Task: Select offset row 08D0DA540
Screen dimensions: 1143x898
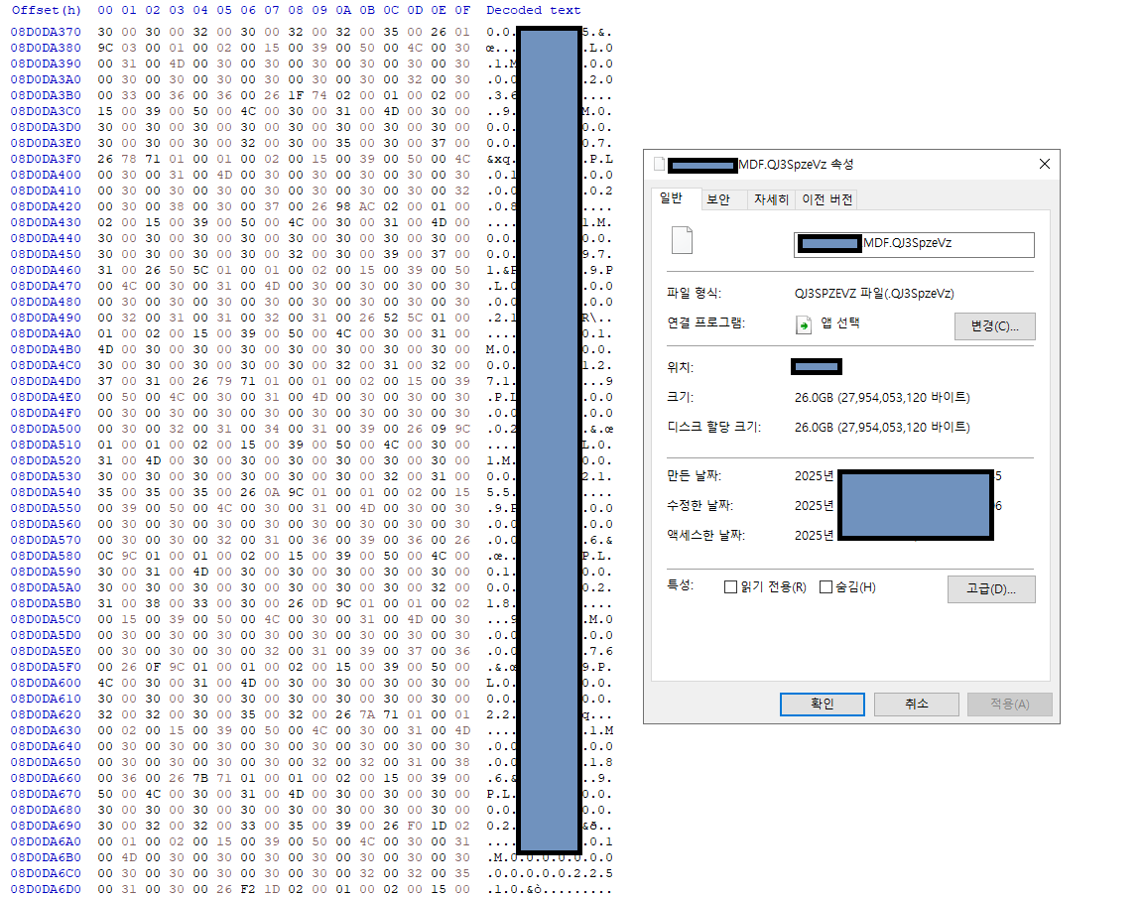Action: [46, 492]
